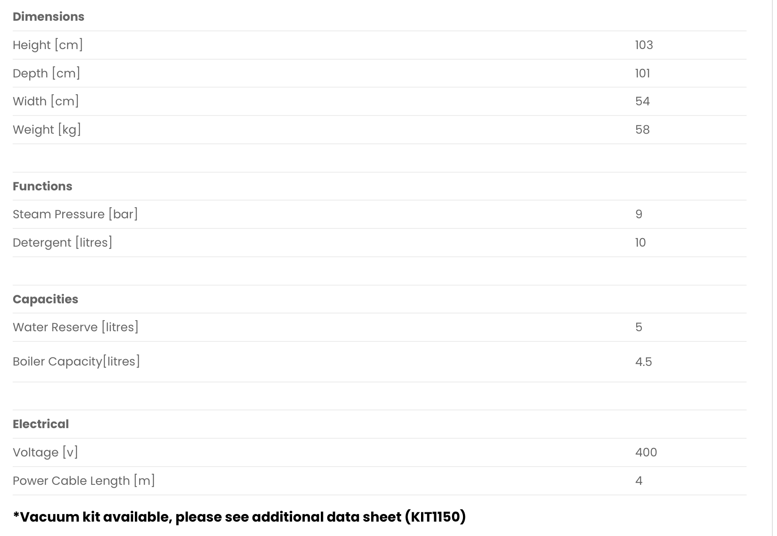Select the Boiler Capacity[litres] label
The image size is (777, 536).
click(76, 361)
